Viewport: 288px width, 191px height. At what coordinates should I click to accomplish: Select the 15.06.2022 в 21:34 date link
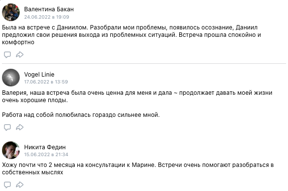[46, 155]
